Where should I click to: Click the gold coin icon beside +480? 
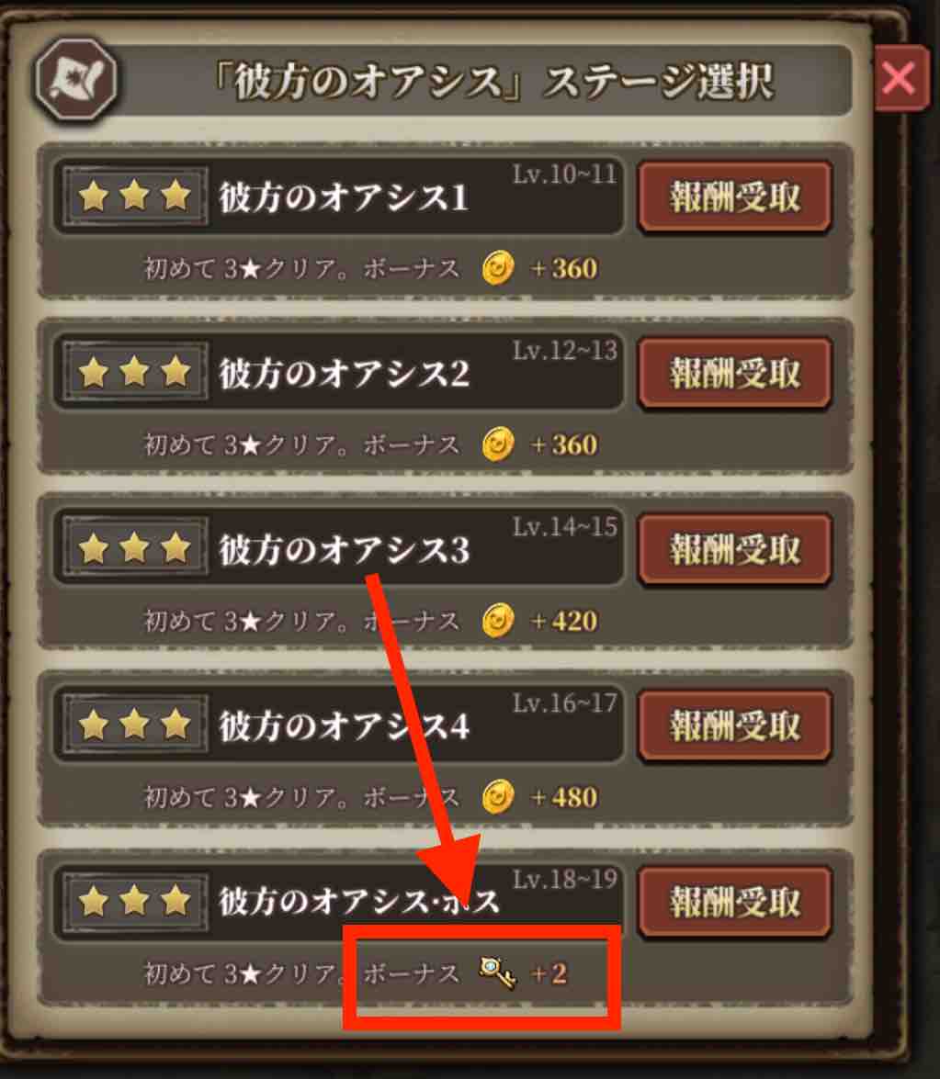pos(498,797)
